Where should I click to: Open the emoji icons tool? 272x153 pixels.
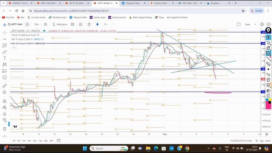[5, 77]
